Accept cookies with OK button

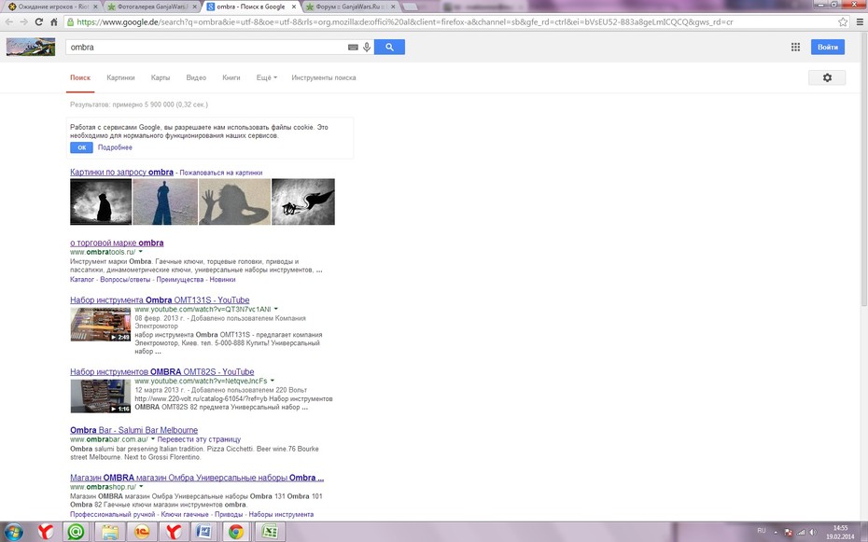(81, 147)
